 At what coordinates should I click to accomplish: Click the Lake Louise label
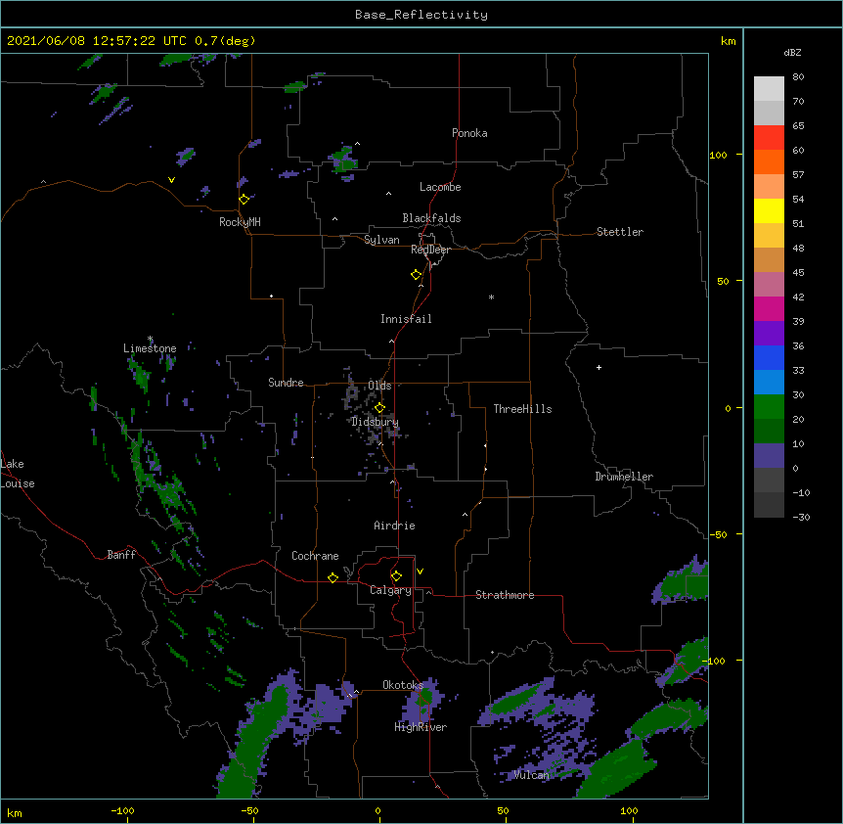(x=18, y=474)
